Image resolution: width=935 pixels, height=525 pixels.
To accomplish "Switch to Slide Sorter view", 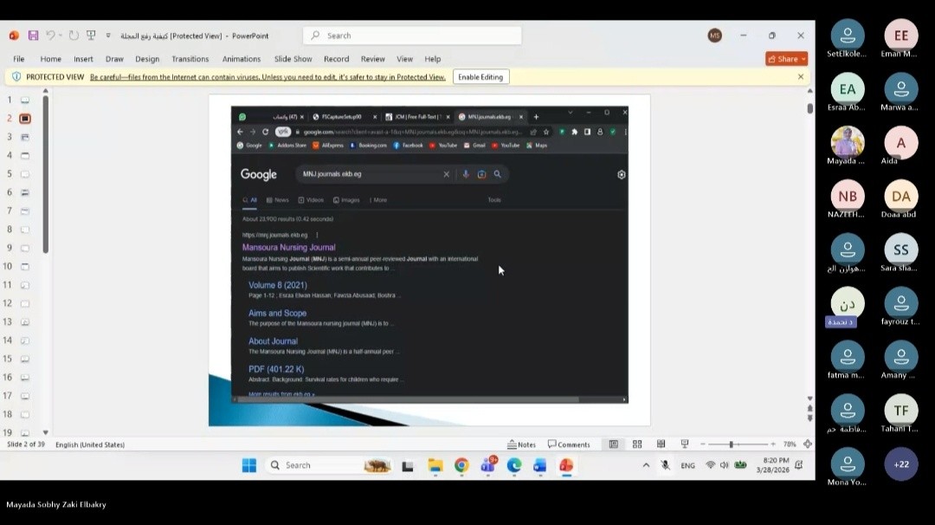I will 637,444.
